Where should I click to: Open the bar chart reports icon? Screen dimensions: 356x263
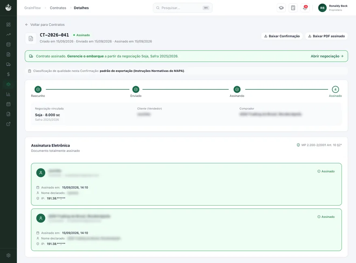point(8,94)
